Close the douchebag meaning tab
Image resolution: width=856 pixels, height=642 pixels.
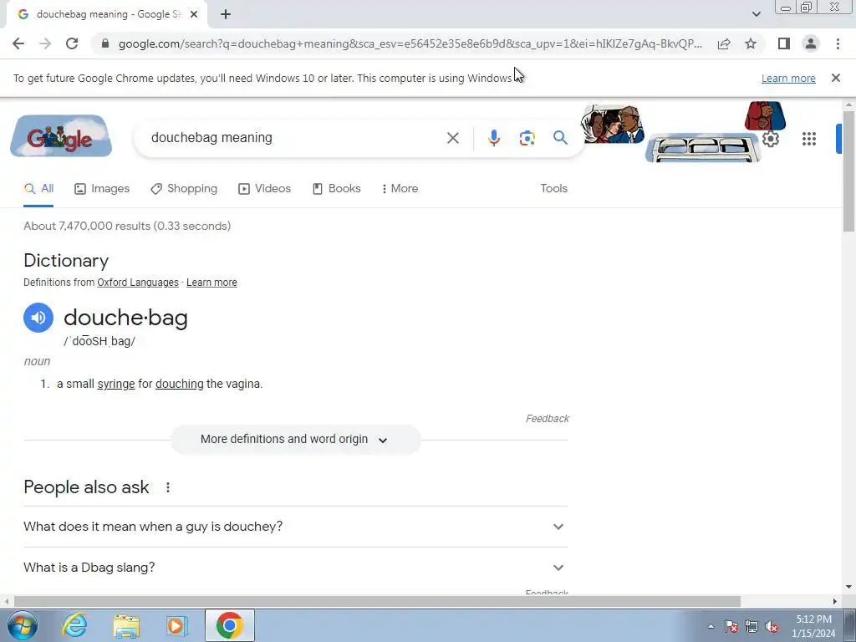tap(194, 14)
